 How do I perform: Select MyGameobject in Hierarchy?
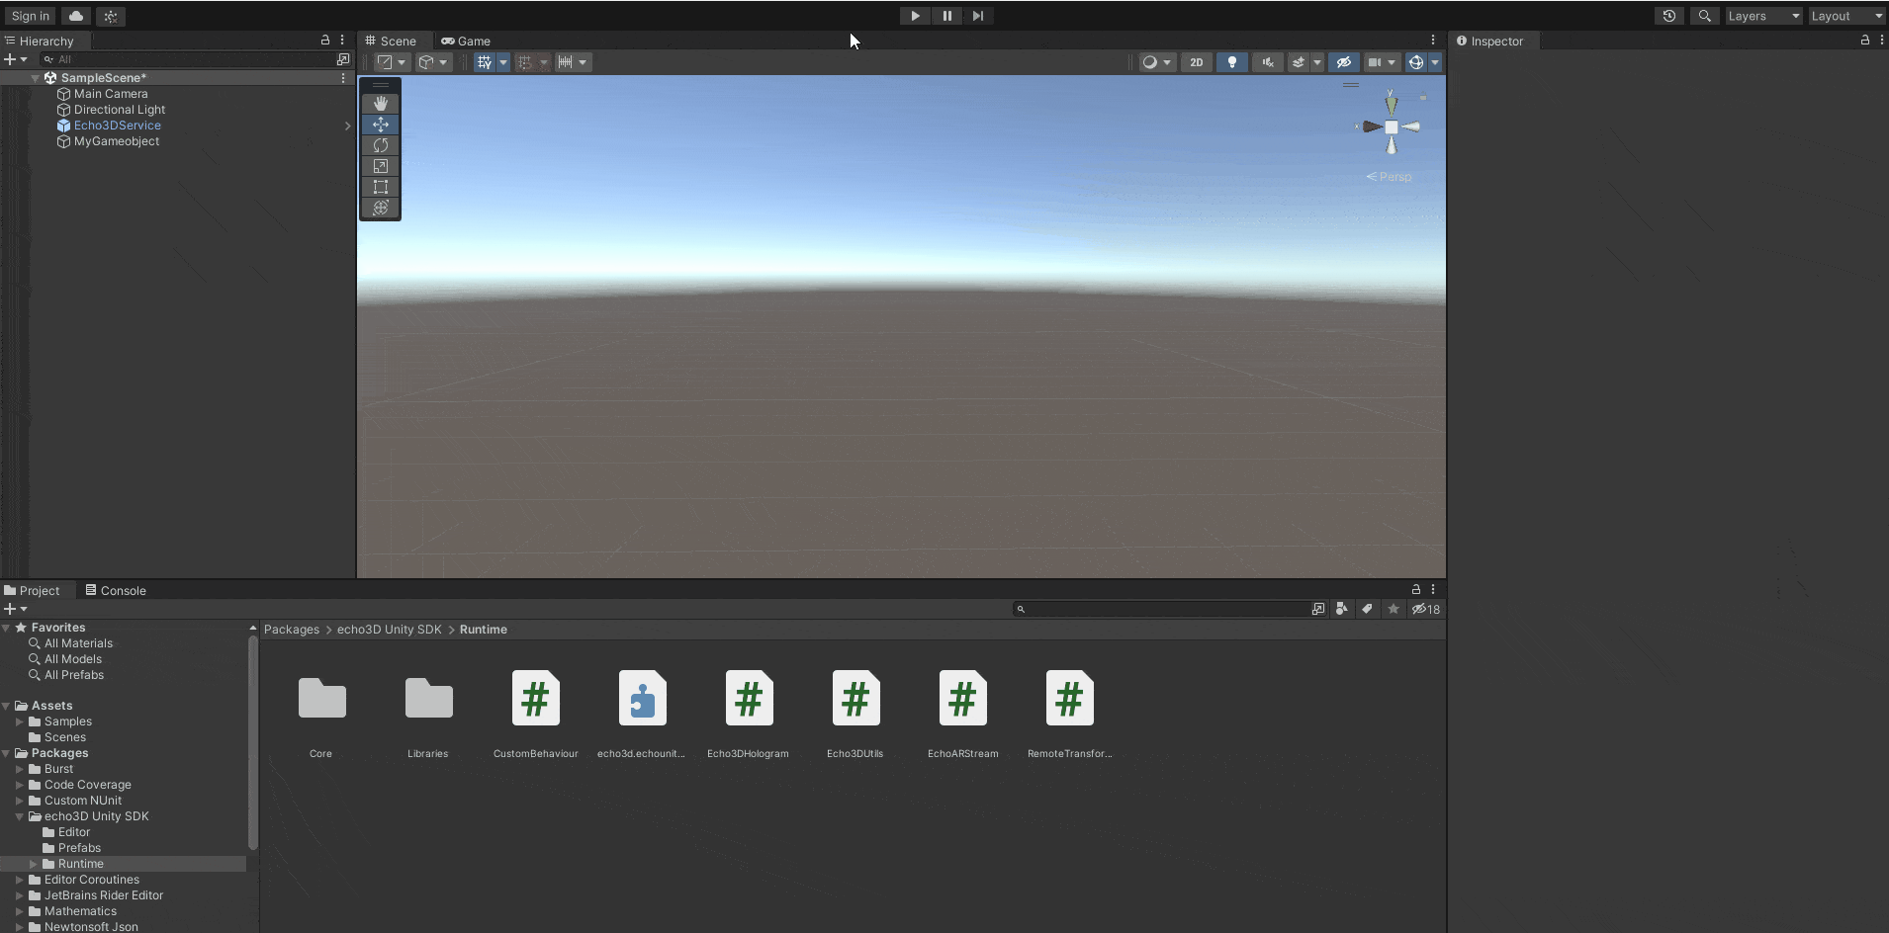tap(117, 141)
